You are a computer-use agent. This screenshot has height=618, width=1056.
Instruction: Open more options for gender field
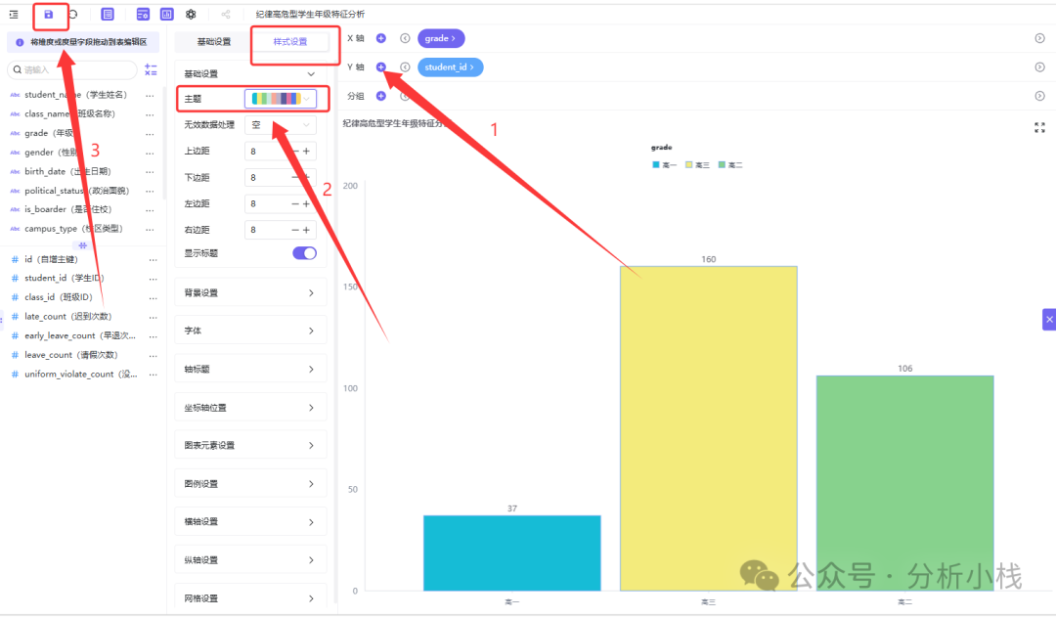coord(151,153)
